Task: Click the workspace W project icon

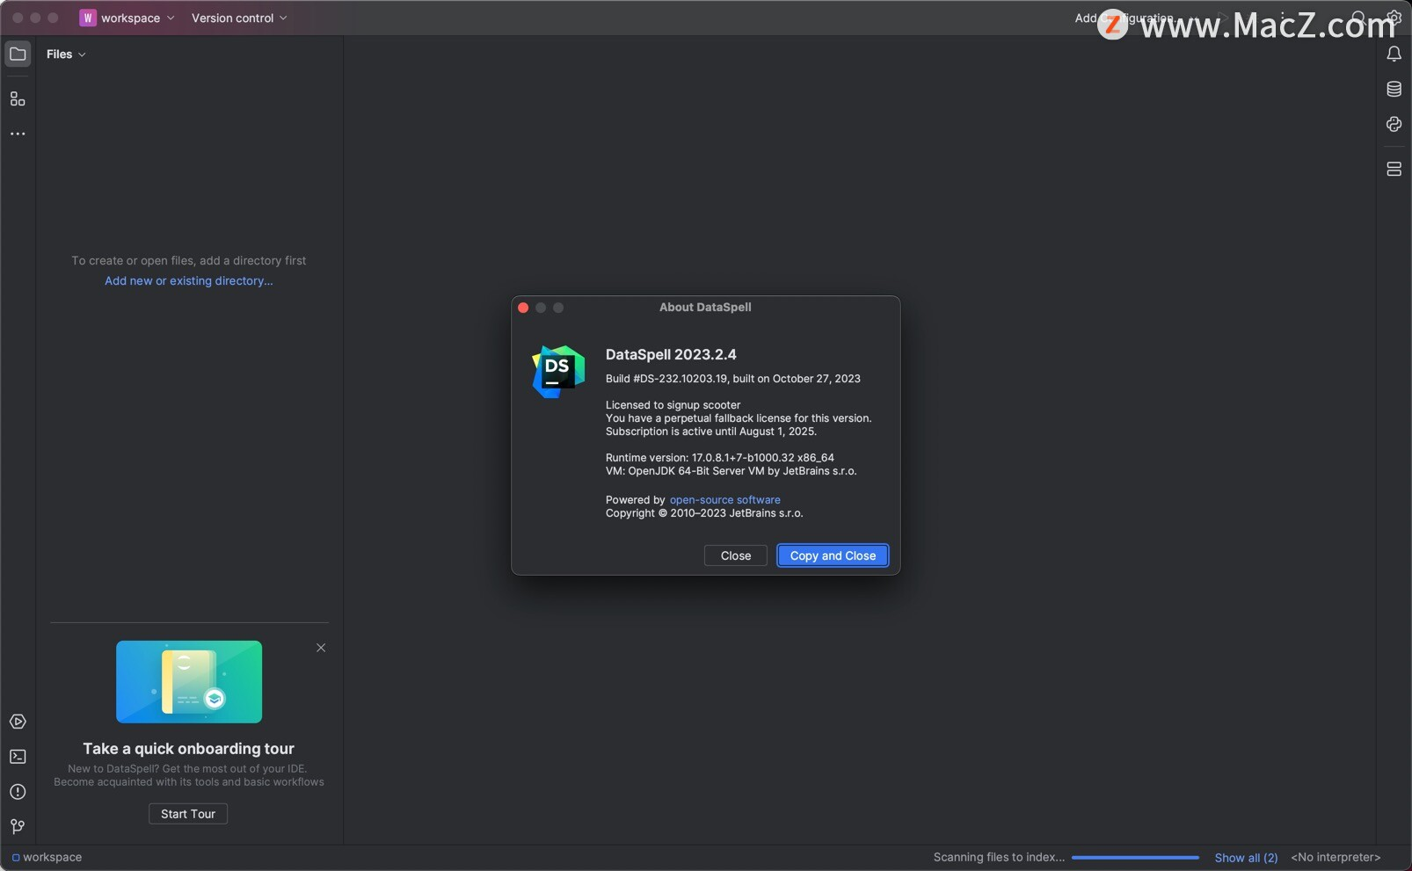Action: tap(88, 18)
